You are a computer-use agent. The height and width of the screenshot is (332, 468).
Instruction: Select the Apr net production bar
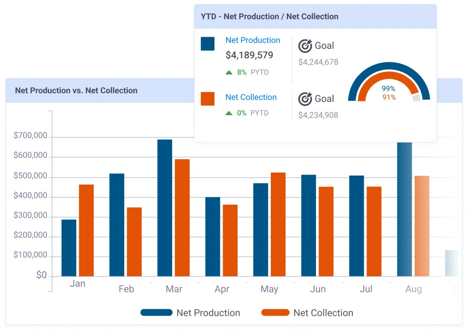213,236
